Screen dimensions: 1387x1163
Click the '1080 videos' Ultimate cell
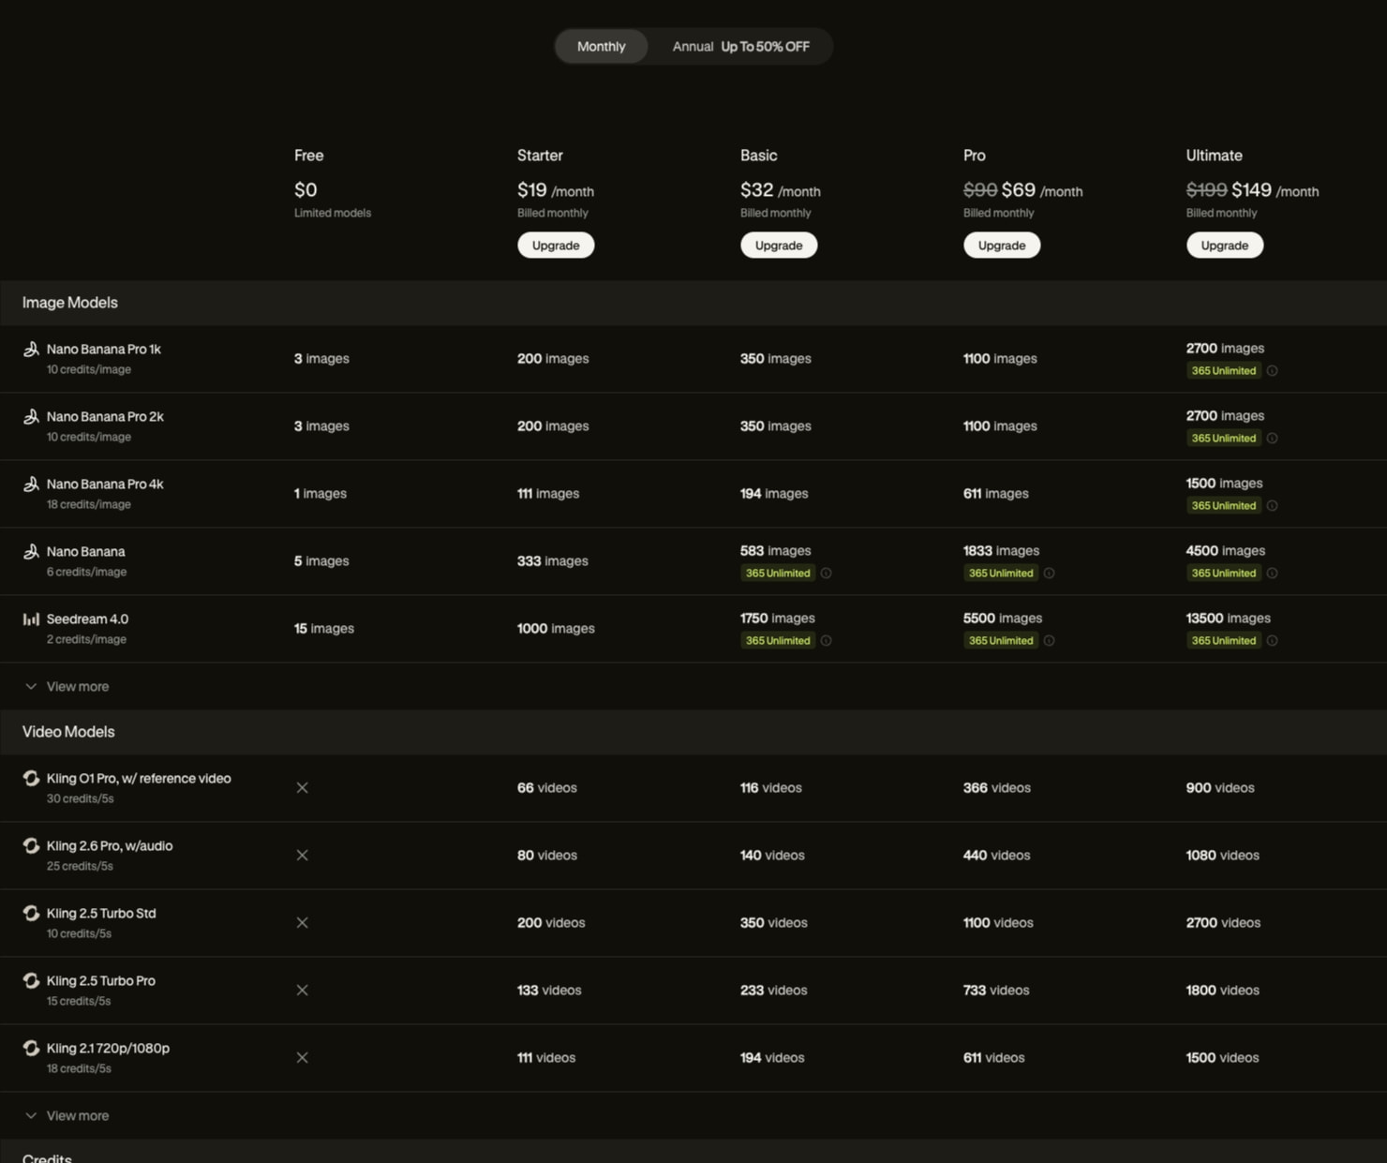click(1222, 856)
